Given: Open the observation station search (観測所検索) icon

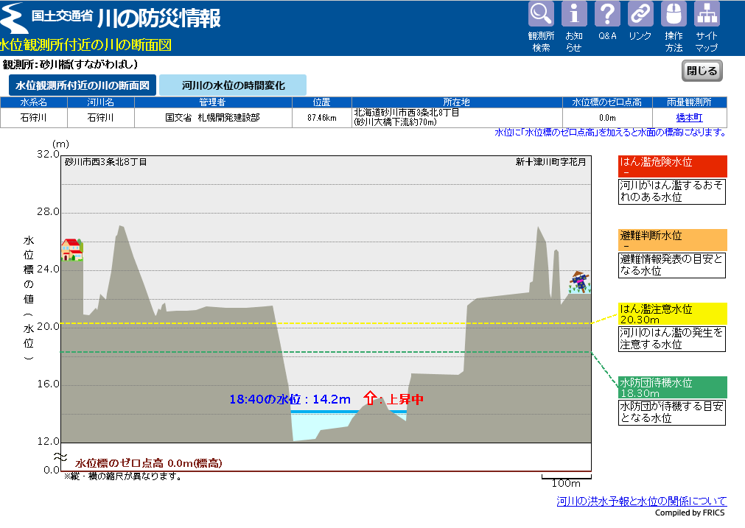Looking at the screenshot, I should coord(541,14).
